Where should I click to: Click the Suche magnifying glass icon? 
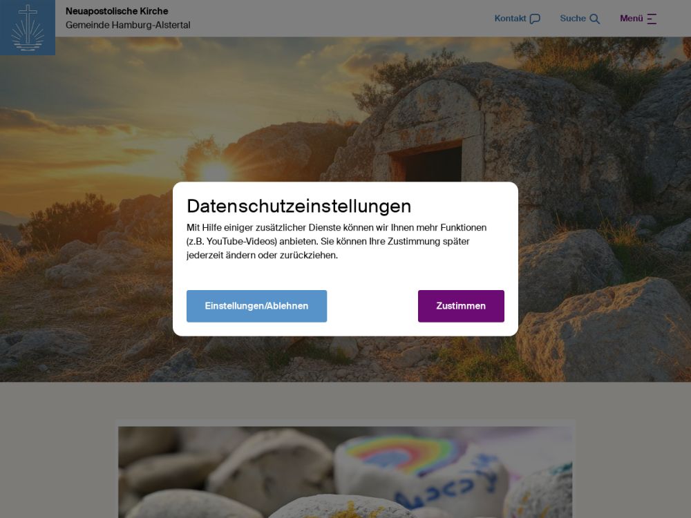[x=594, y=19]
